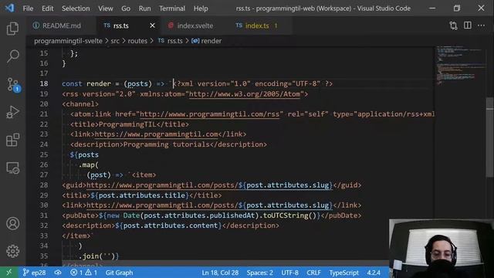Image resolution: width=494 pixels, height=278 pixels.
Task: Open the Run and Debug view
Action: 12,112
